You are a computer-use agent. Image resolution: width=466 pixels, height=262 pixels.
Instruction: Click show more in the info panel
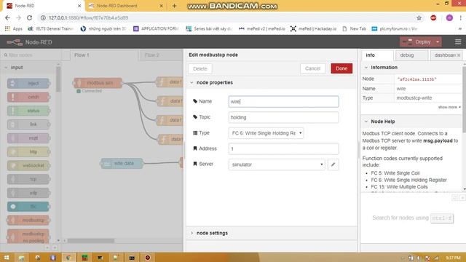coord(449,107)
